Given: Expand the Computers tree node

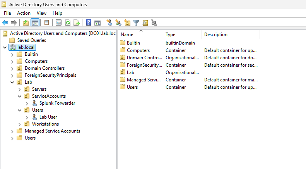Looking at the screenshot, I should pyautogui.click(x=12, y=62).
